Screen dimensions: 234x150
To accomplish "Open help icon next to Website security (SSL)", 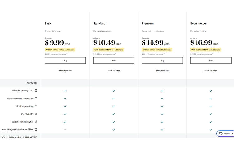I will [x=36, y=91].
